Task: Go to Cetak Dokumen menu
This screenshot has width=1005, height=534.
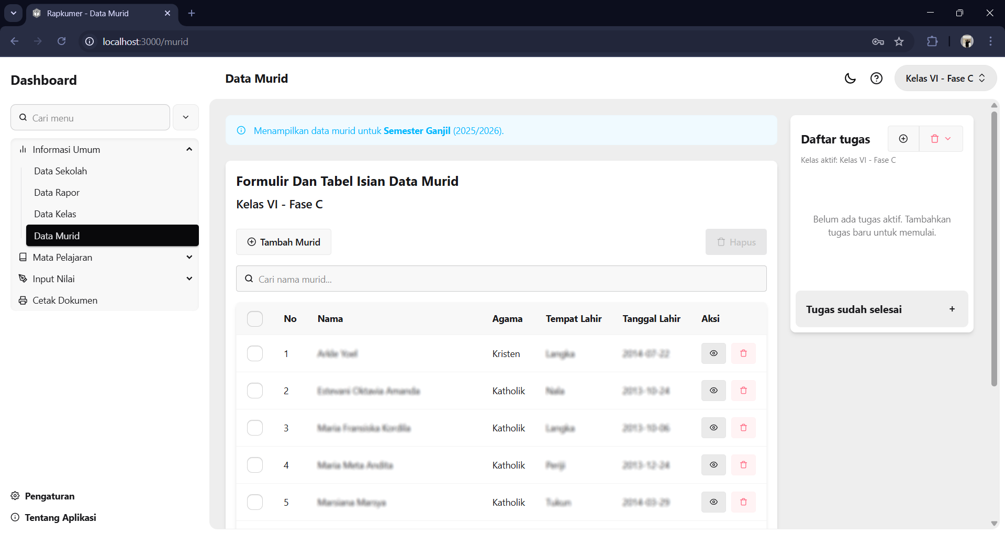Action: [x=65, y=301]
